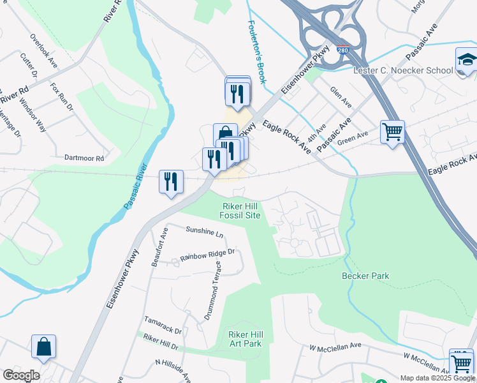
Task: Click the Lester C. Noecker School label
Action: (403, 70)
